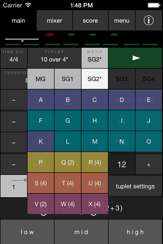Viewport: 163px width, 244px height.
Task: Switch to motif group SG3
Action: pyautogui.click(x=122, y=79)
